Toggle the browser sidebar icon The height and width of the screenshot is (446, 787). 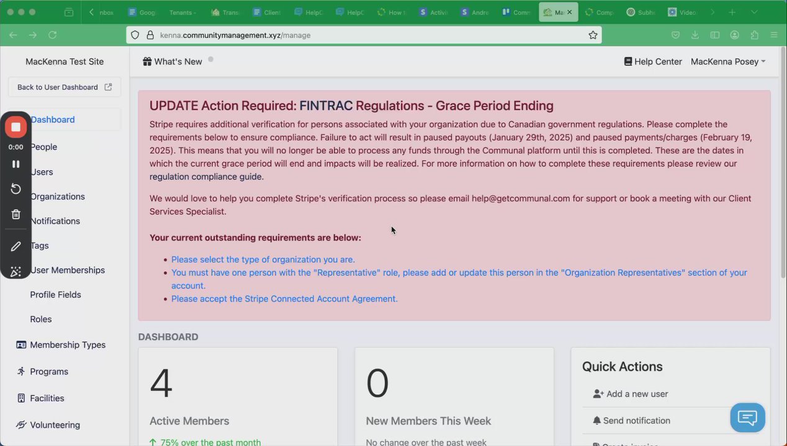pos(715,35)
